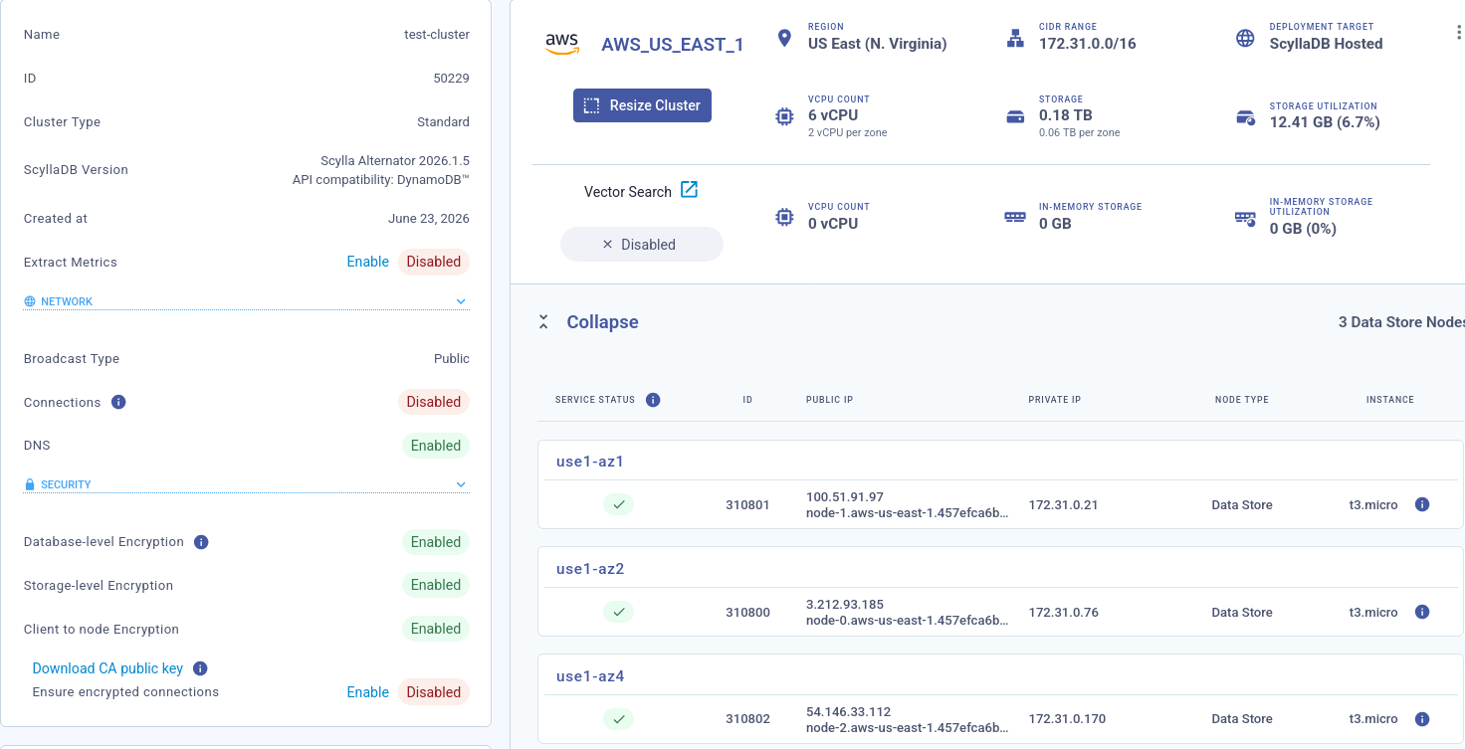Screen dimensions: 1465x749
Task: Click the Connections Disabled status badge
Action: click(x=434, y=402)
